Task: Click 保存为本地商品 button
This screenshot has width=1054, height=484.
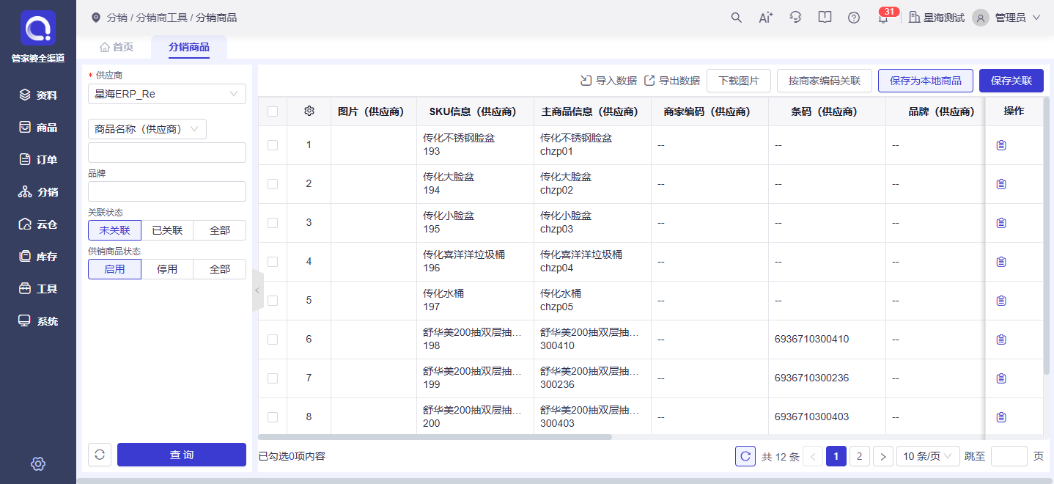Action: [x=926, y=81]
